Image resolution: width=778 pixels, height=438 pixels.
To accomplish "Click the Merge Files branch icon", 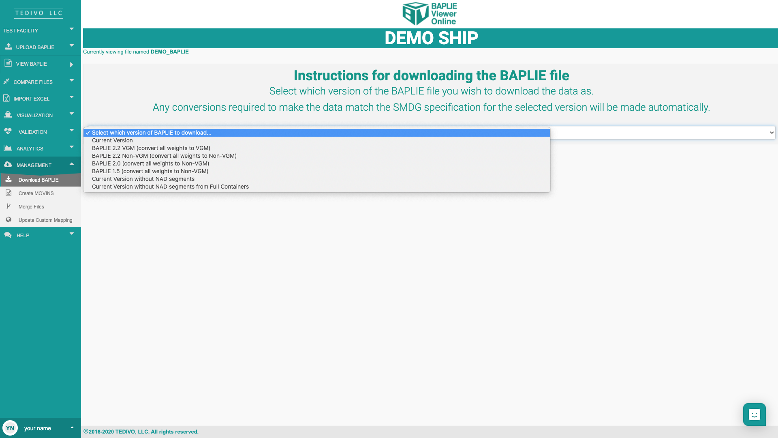I will point(9,206).
